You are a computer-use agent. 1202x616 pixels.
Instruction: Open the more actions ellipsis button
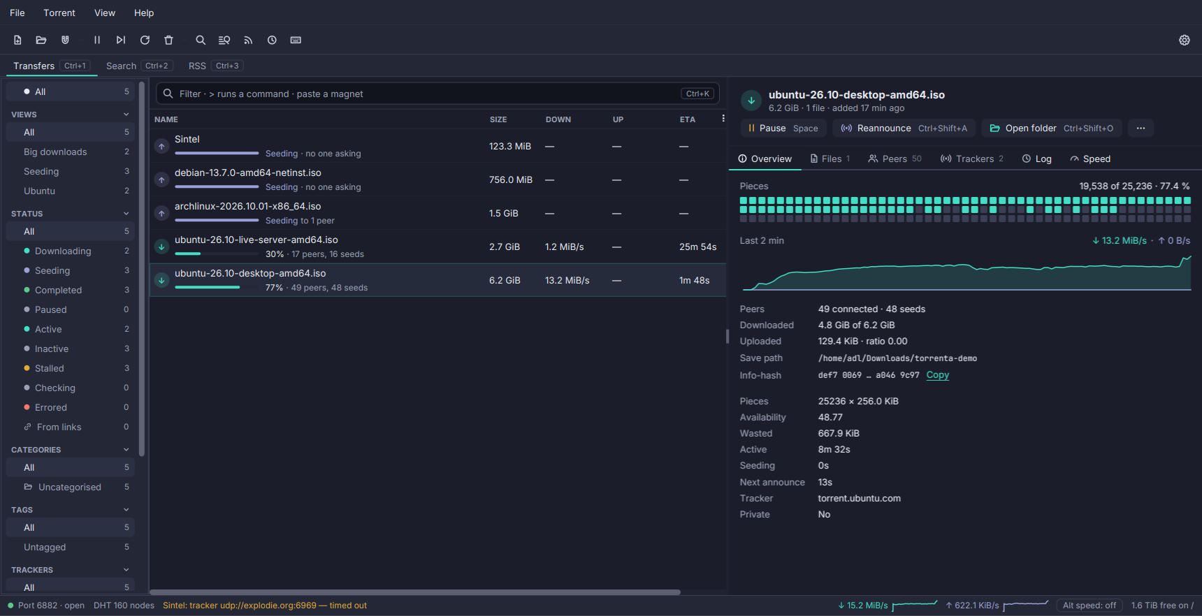1141,128
